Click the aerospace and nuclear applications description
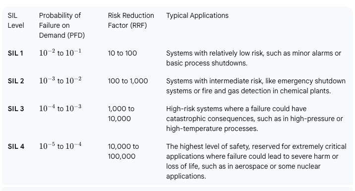 tap(256, 161)
